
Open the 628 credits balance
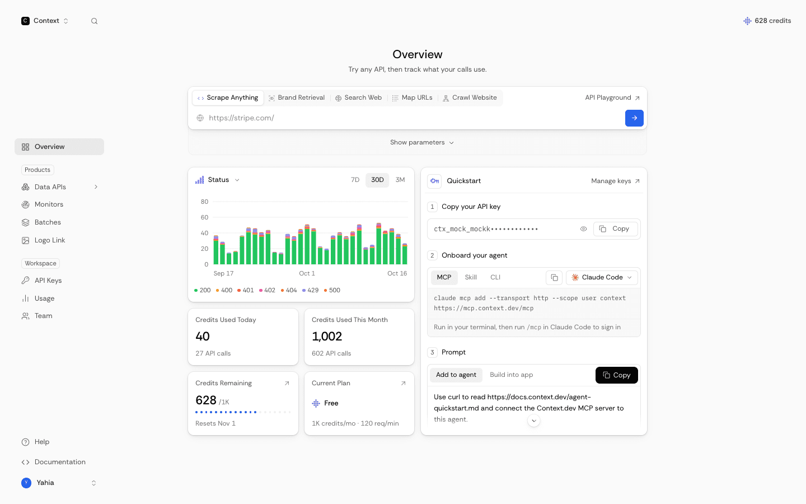click(767, 21)
